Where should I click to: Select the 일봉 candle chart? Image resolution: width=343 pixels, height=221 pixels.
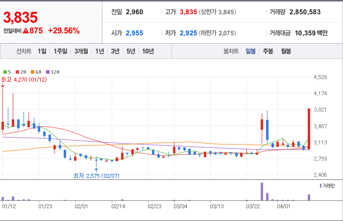click(x=250, y=51)
